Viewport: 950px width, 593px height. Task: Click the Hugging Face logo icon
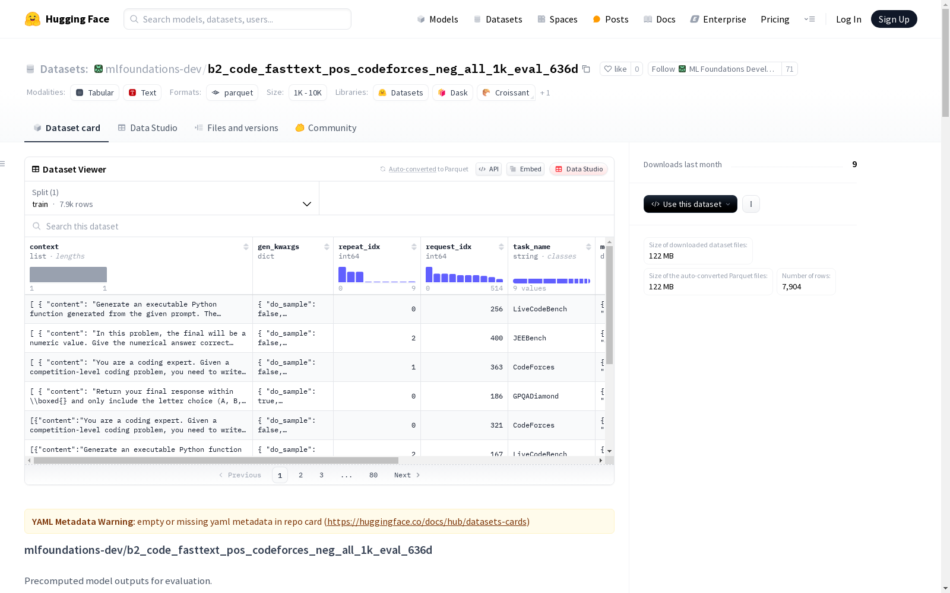point(33,19)
